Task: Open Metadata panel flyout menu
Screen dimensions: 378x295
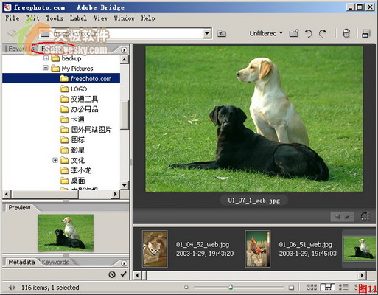Action: tap(124, 263)
